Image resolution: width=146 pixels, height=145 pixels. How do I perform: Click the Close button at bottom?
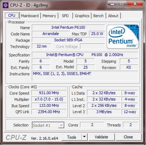(x=128, y=137)
